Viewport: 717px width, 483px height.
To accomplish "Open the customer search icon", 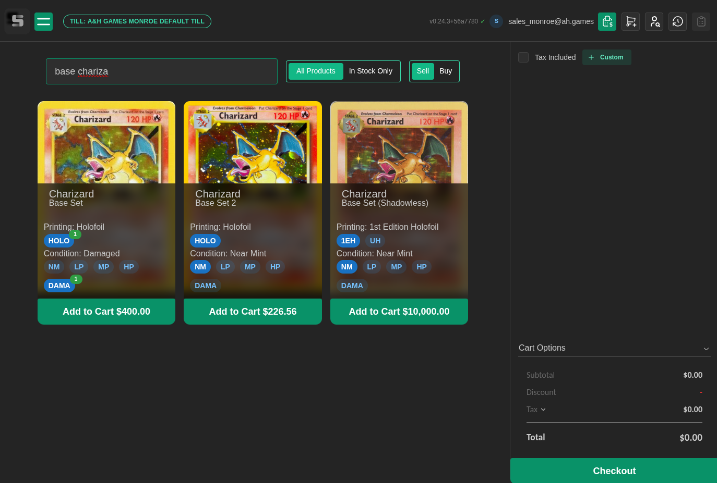I will tap(654, 21).
